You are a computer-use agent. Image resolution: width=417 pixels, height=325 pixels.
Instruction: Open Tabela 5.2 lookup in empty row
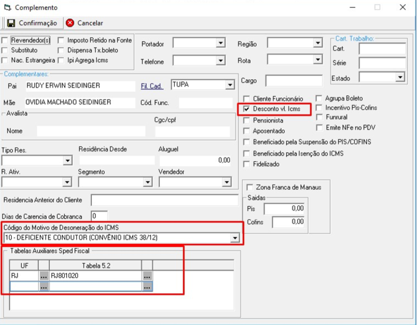click(147, 287)
